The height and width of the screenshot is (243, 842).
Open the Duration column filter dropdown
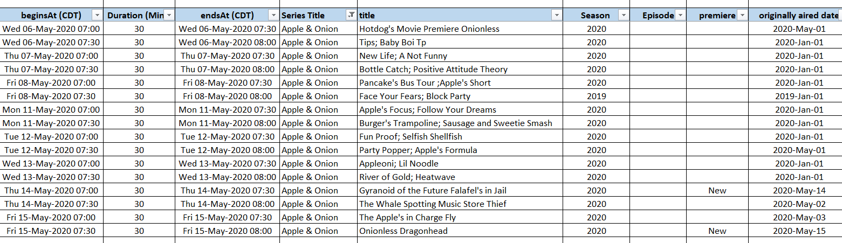click(x=169, y=16)
